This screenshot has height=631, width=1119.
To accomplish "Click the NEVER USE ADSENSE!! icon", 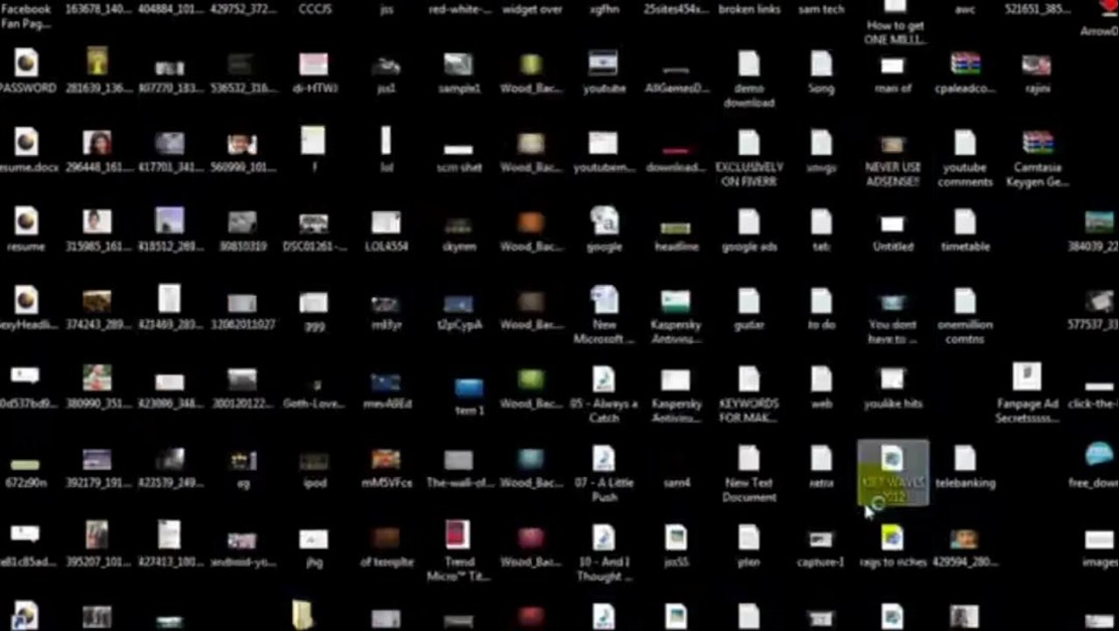I will tap(892, 145).
